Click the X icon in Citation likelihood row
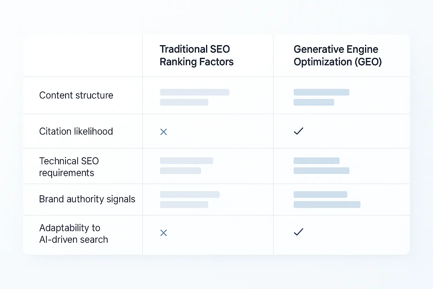The width and height of the screenshot is (433, 289). coord(164,132)
